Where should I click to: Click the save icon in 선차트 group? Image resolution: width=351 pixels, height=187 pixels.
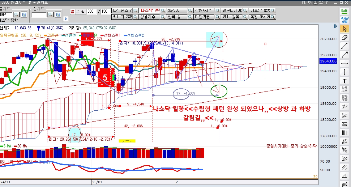click(x=58, y=15)
